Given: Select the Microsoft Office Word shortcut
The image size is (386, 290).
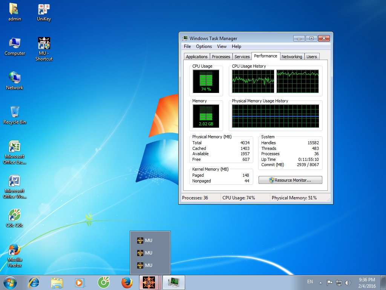Looking at the screenshot, I should tap(15, 187).
